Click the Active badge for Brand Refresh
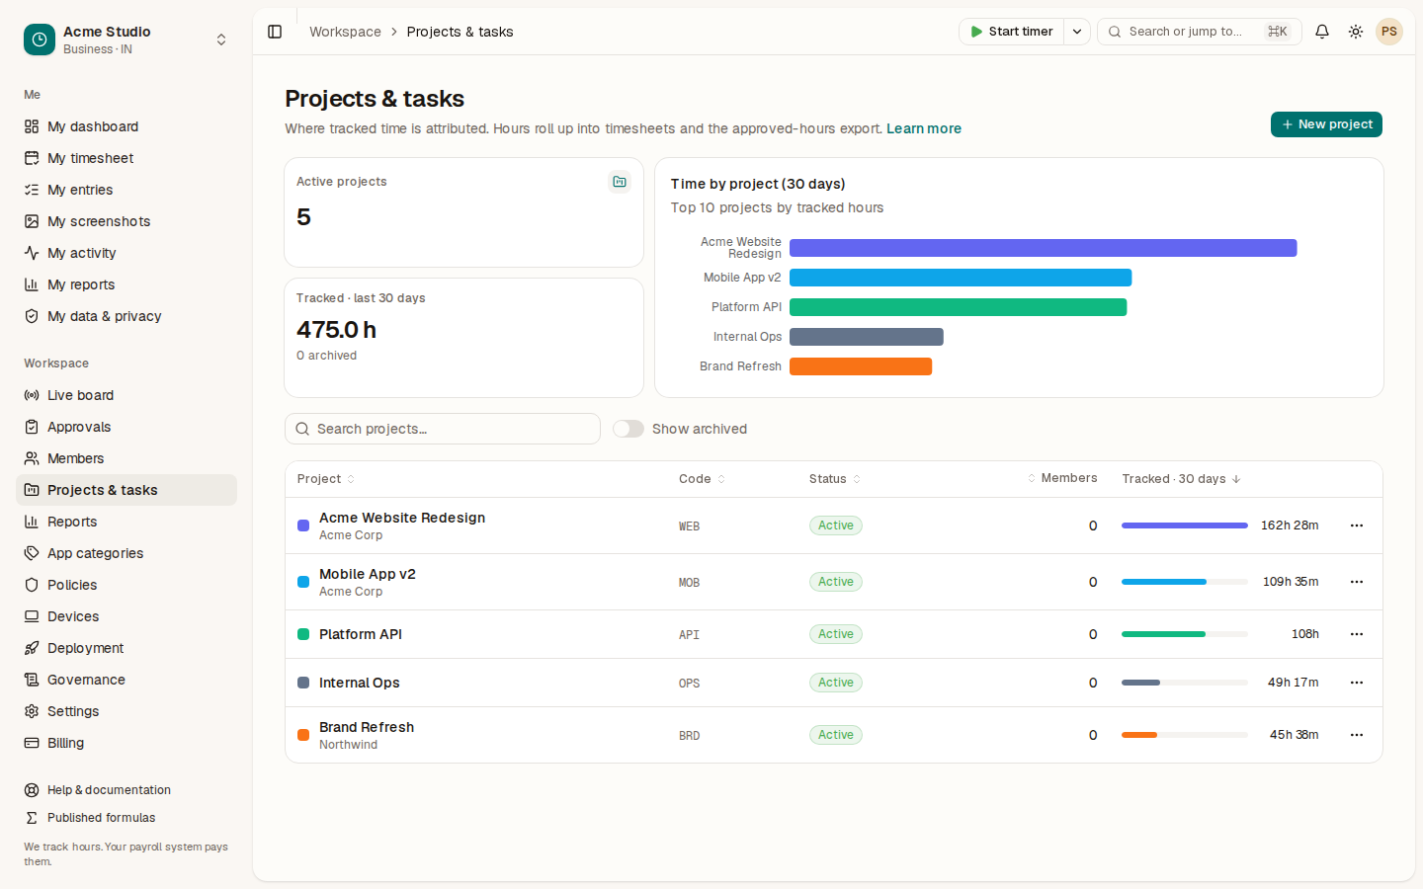The width and height of the screenshot is (1423, 889). [836, 735]
